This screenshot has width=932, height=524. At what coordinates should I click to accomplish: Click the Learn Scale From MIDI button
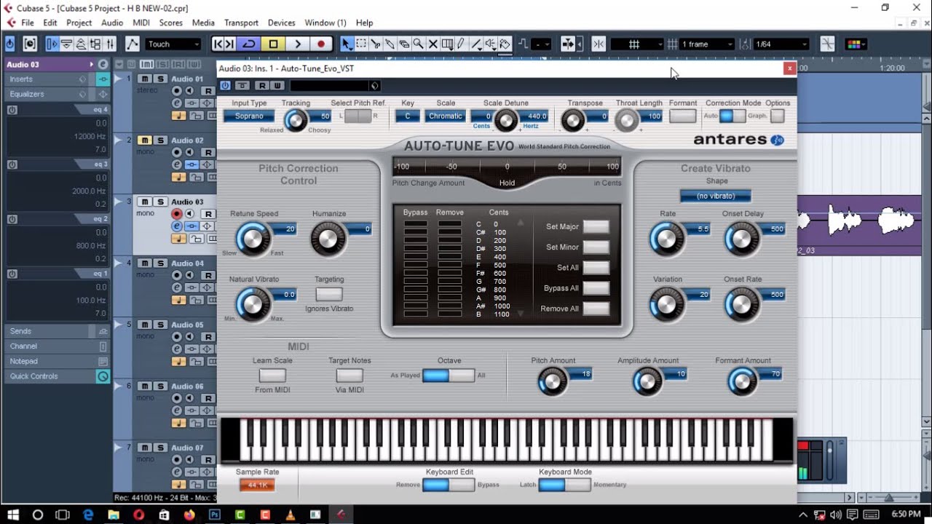tap(272, 376)
